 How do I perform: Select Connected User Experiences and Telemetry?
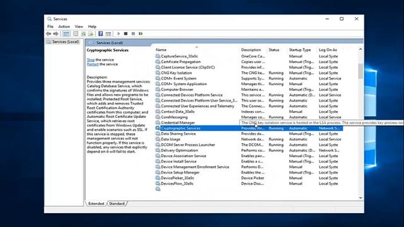coord(249,106)
